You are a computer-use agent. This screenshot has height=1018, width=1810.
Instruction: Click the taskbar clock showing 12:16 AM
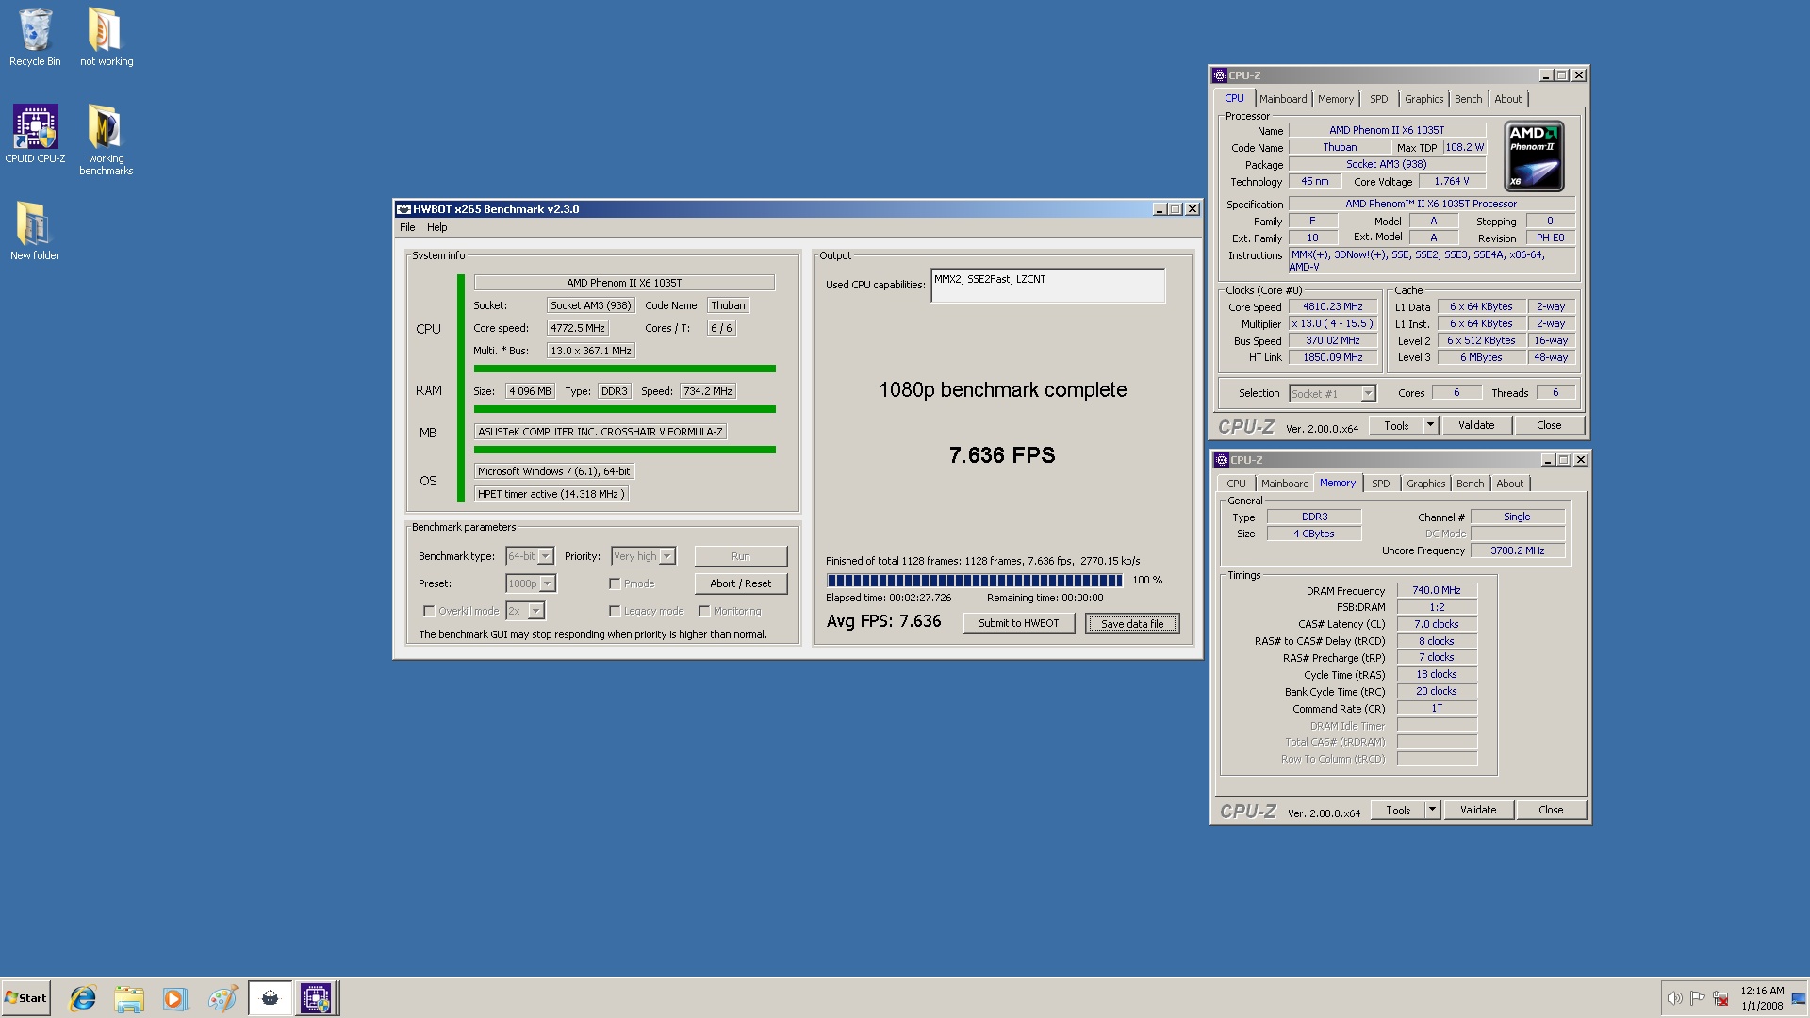coord(1762,998)
